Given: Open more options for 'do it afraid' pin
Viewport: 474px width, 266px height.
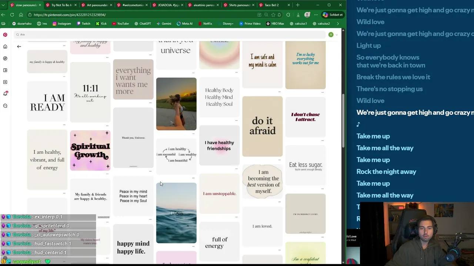Looking at the screenshot, I should pyautogui.click(x=280, y=160).
